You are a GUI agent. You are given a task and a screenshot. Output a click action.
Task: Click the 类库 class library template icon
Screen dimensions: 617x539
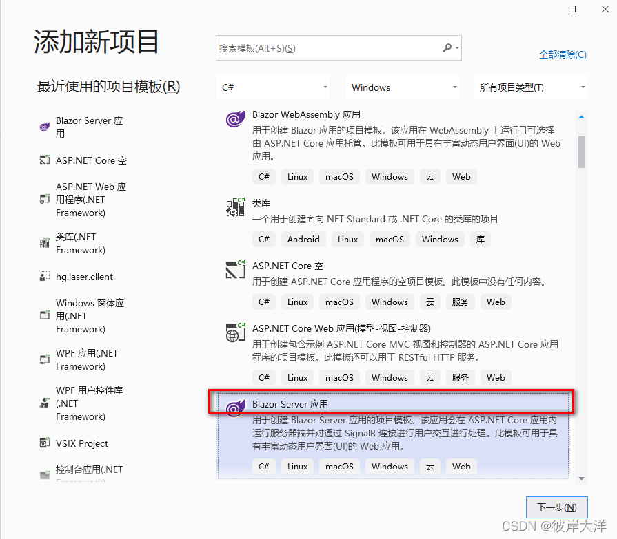click(x=235, y=207)
